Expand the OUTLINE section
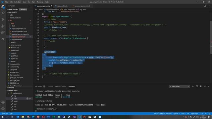 tap(11, 88)
